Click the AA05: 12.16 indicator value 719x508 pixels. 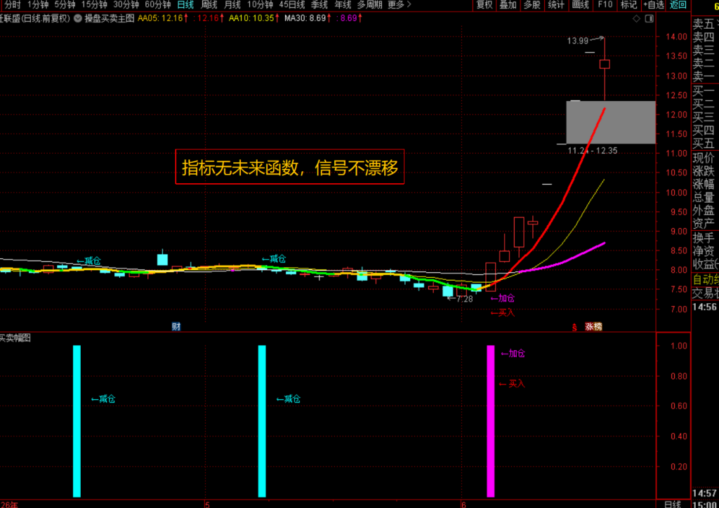163,18
